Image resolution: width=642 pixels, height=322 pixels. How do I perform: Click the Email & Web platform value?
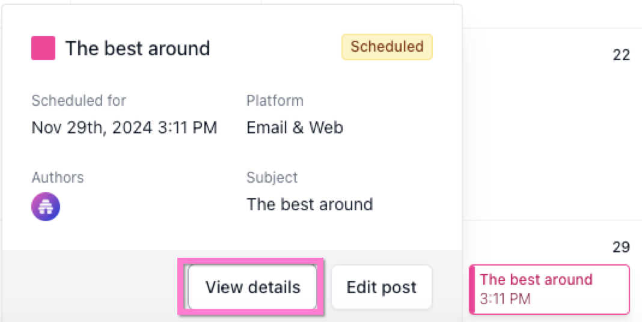[x=295, y=127]
